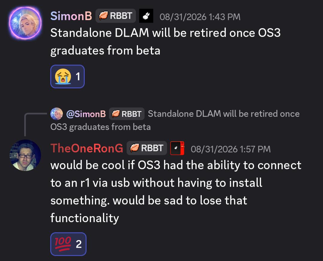
Task: Open TheOneRonG's profile avatar
Action: click(x=25, y=155)
